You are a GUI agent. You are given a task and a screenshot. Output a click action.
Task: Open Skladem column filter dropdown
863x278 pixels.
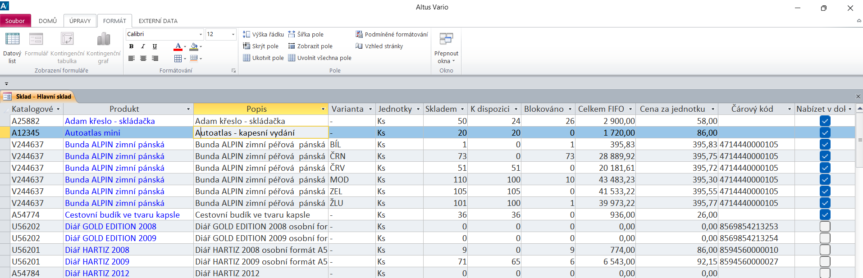coord(462,109)
